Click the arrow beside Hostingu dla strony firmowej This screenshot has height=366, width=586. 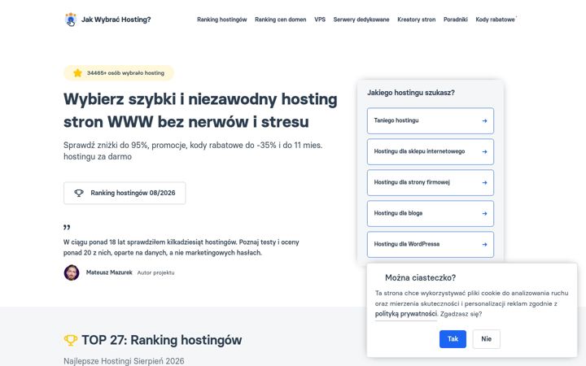(484, 183)
